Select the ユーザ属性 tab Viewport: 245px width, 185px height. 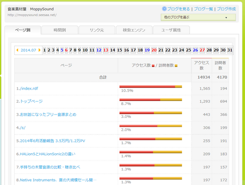point(171,30)
